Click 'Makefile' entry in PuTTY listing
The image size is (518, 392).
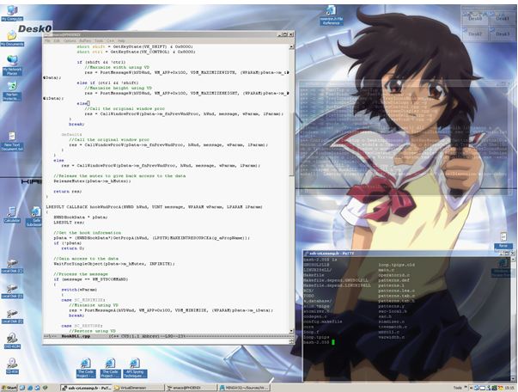tap(314, 275)
